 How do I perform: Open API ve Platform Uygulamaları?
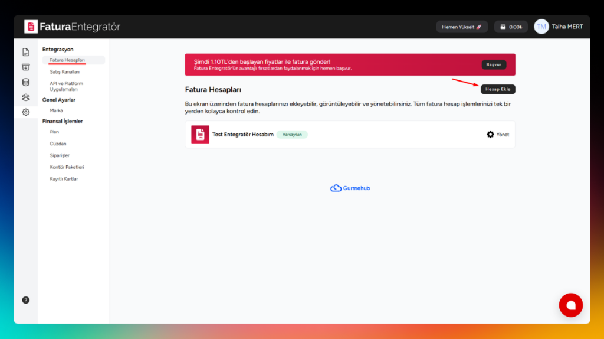66,87
